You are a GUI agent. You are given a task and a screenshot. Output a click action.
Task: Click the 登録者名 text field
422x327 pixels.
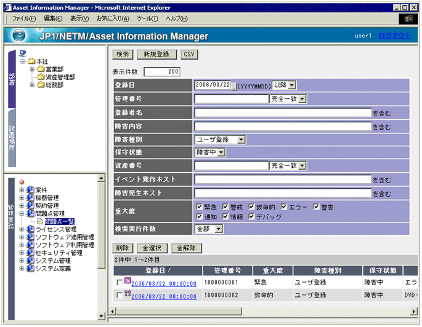(x=282, y=112)
